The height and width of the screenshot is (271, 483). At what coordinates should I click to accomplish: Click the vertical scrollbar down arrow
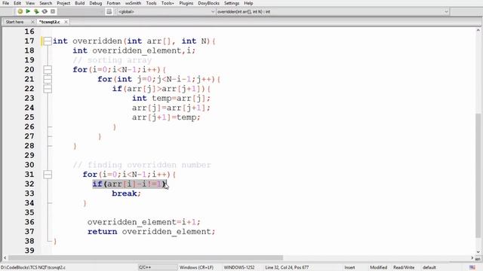pyautogui.click(x=478, y=251)
